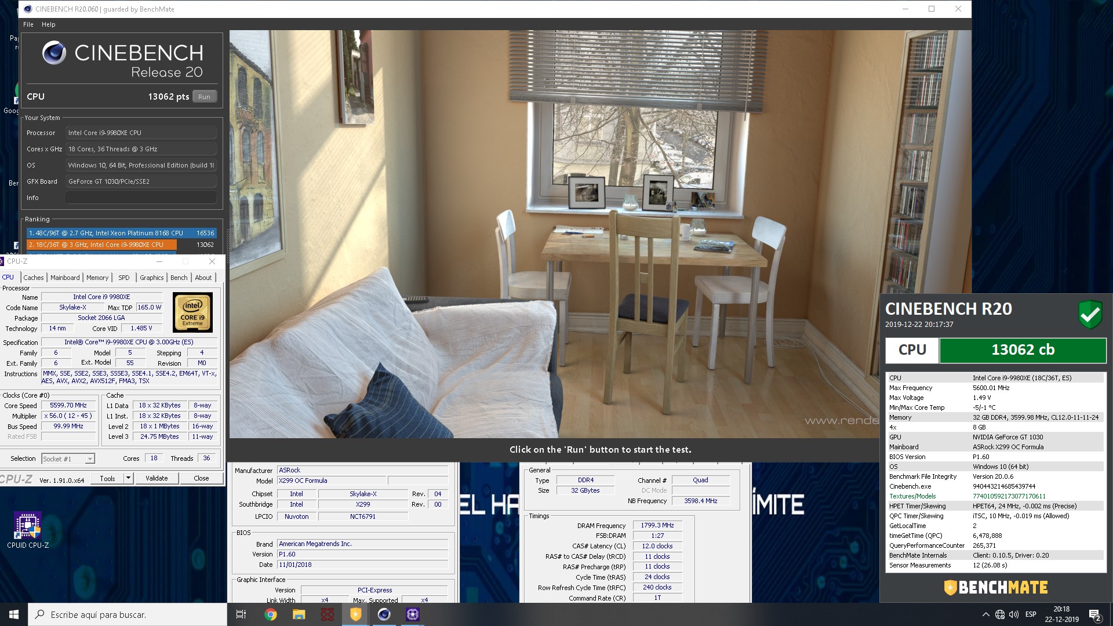Click the taskbar search box

tap(128, 614)
